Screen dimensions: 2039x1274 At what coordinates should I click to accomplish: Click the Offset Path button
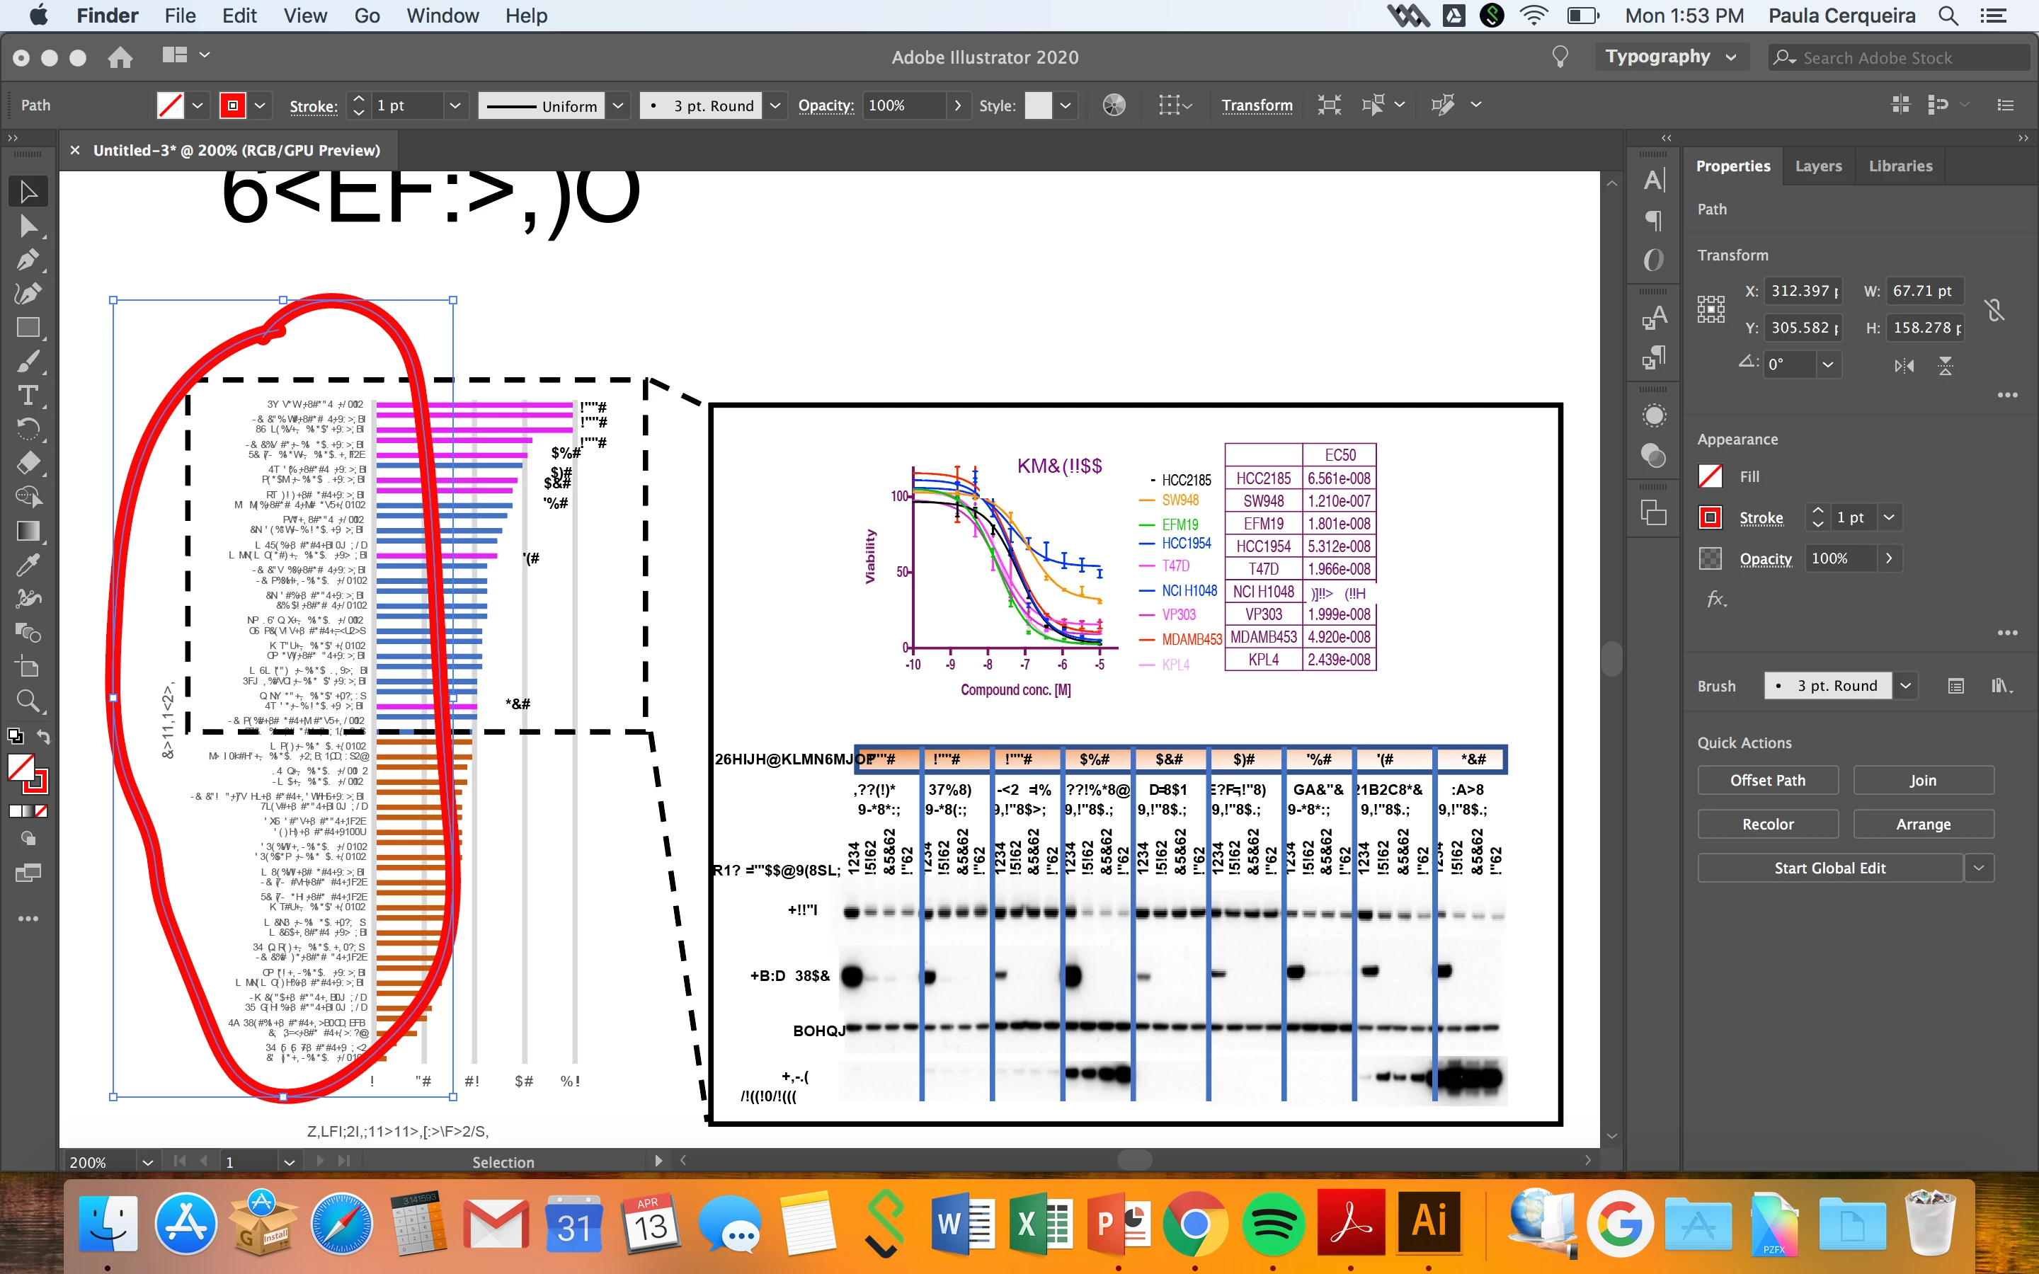pyautogui.click(x=1767, y=780)
